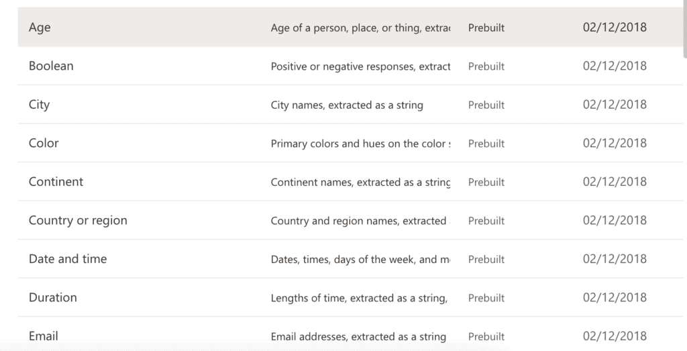Click the Primary colors and hues description
Viewport: 687px width, 351px height.
click(360, 144)
